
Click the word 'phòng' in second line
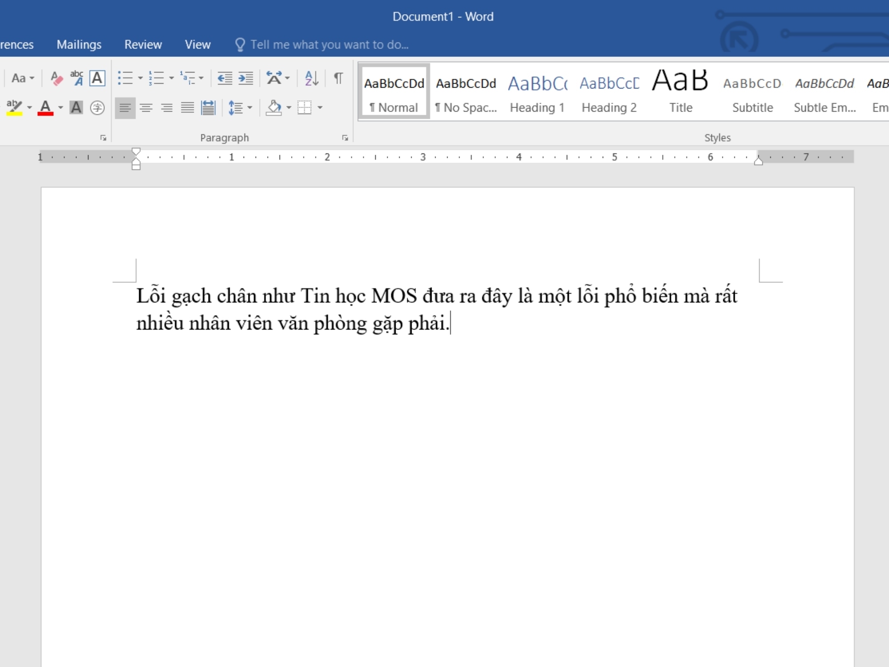click(x=340, y=324)
